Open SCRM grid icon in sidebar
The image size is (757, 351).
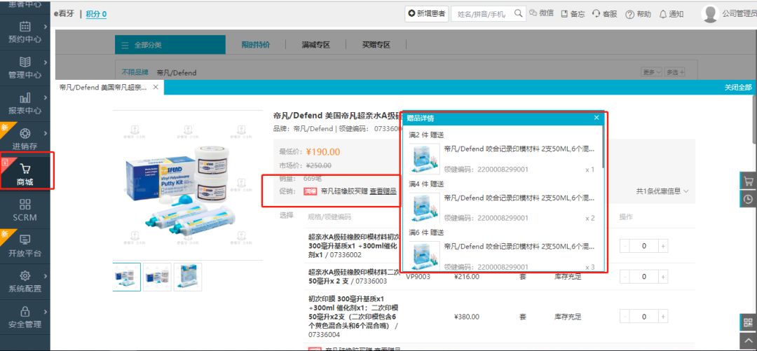tap(25, 205)
